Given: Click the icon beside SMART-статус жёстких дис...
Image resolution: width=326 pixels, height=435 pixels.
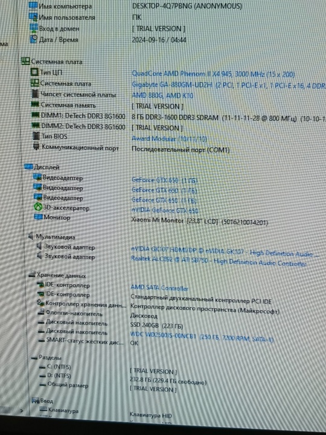Looking at the screenshot, I should 42,340.
